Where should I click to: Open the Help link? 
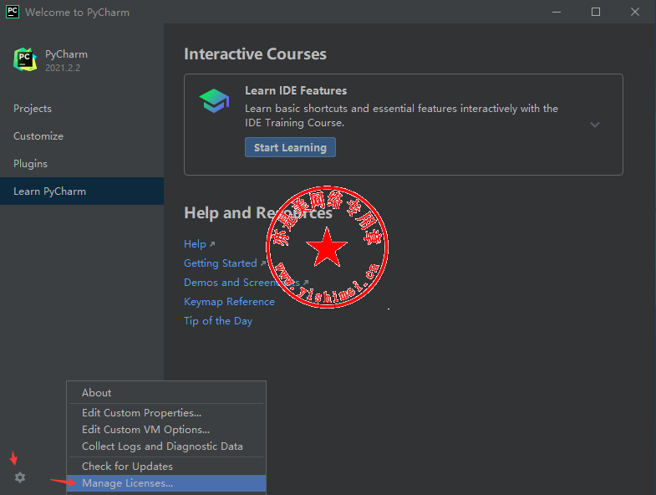[x=195, y=244]
